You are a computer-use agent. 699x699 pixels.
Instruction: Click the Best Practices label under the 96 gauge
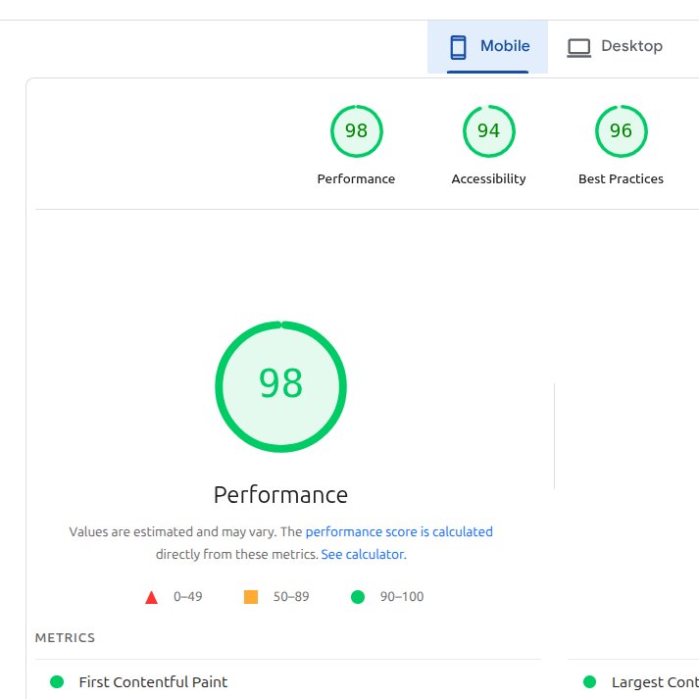[621, 178]
